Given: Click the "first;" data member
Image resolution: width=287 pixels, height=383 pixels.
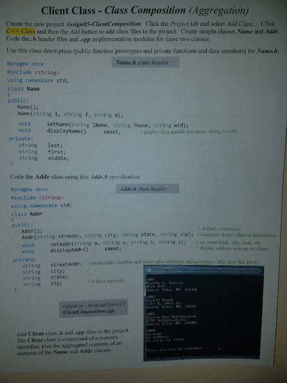Looking at the screenshot, I should (x=57, y=152).
